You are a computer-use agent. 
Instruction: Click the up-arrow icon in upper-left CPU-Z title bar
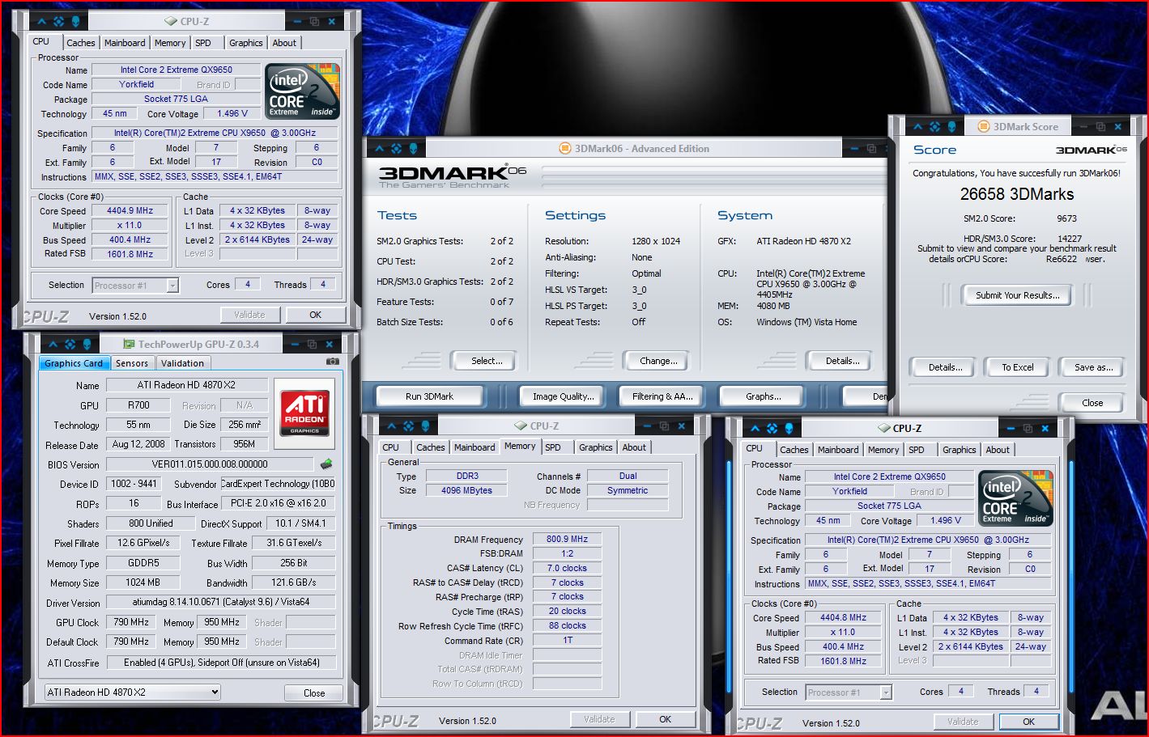(41, 21)
